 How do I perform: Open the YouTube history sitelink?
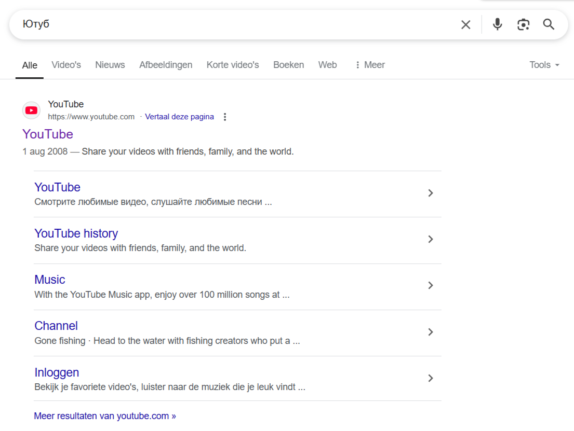point(76,233)
